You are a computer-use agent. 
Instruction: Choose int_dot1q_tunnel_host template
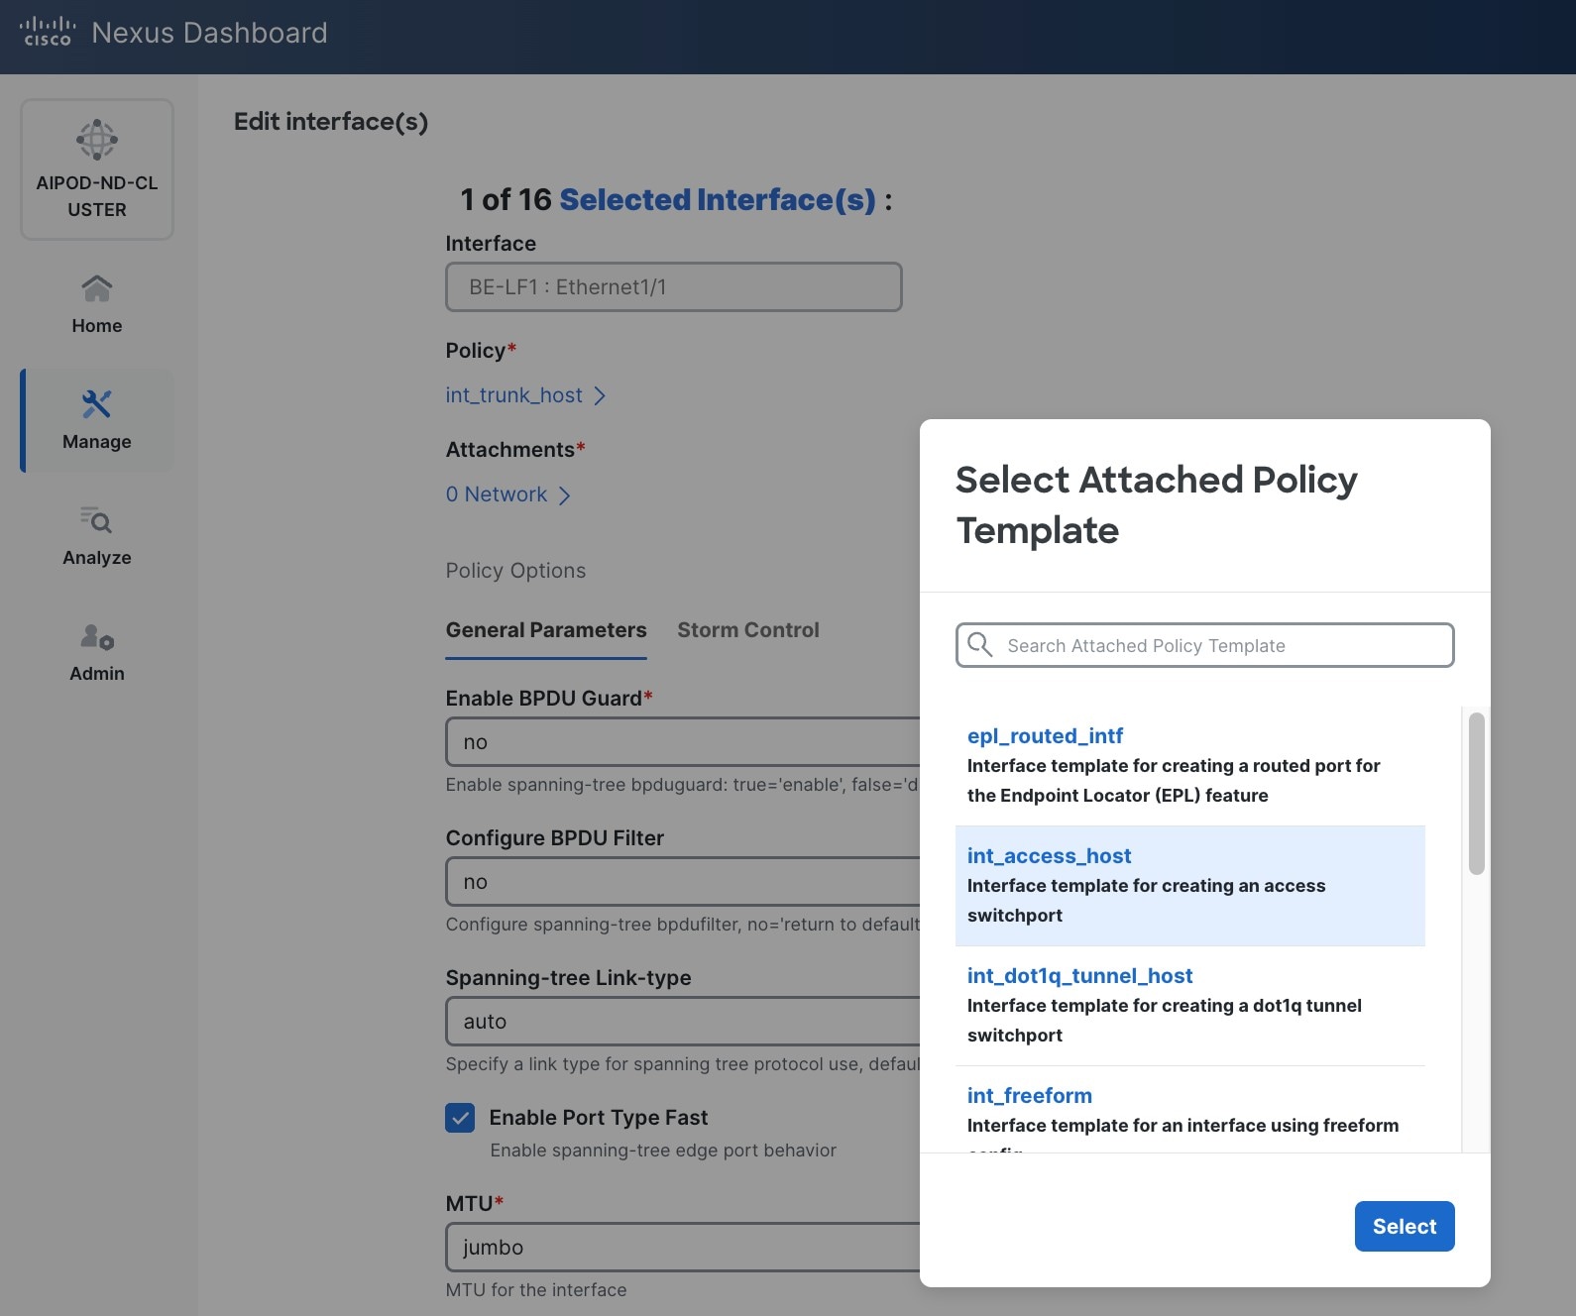(x=1190, y=1006)
